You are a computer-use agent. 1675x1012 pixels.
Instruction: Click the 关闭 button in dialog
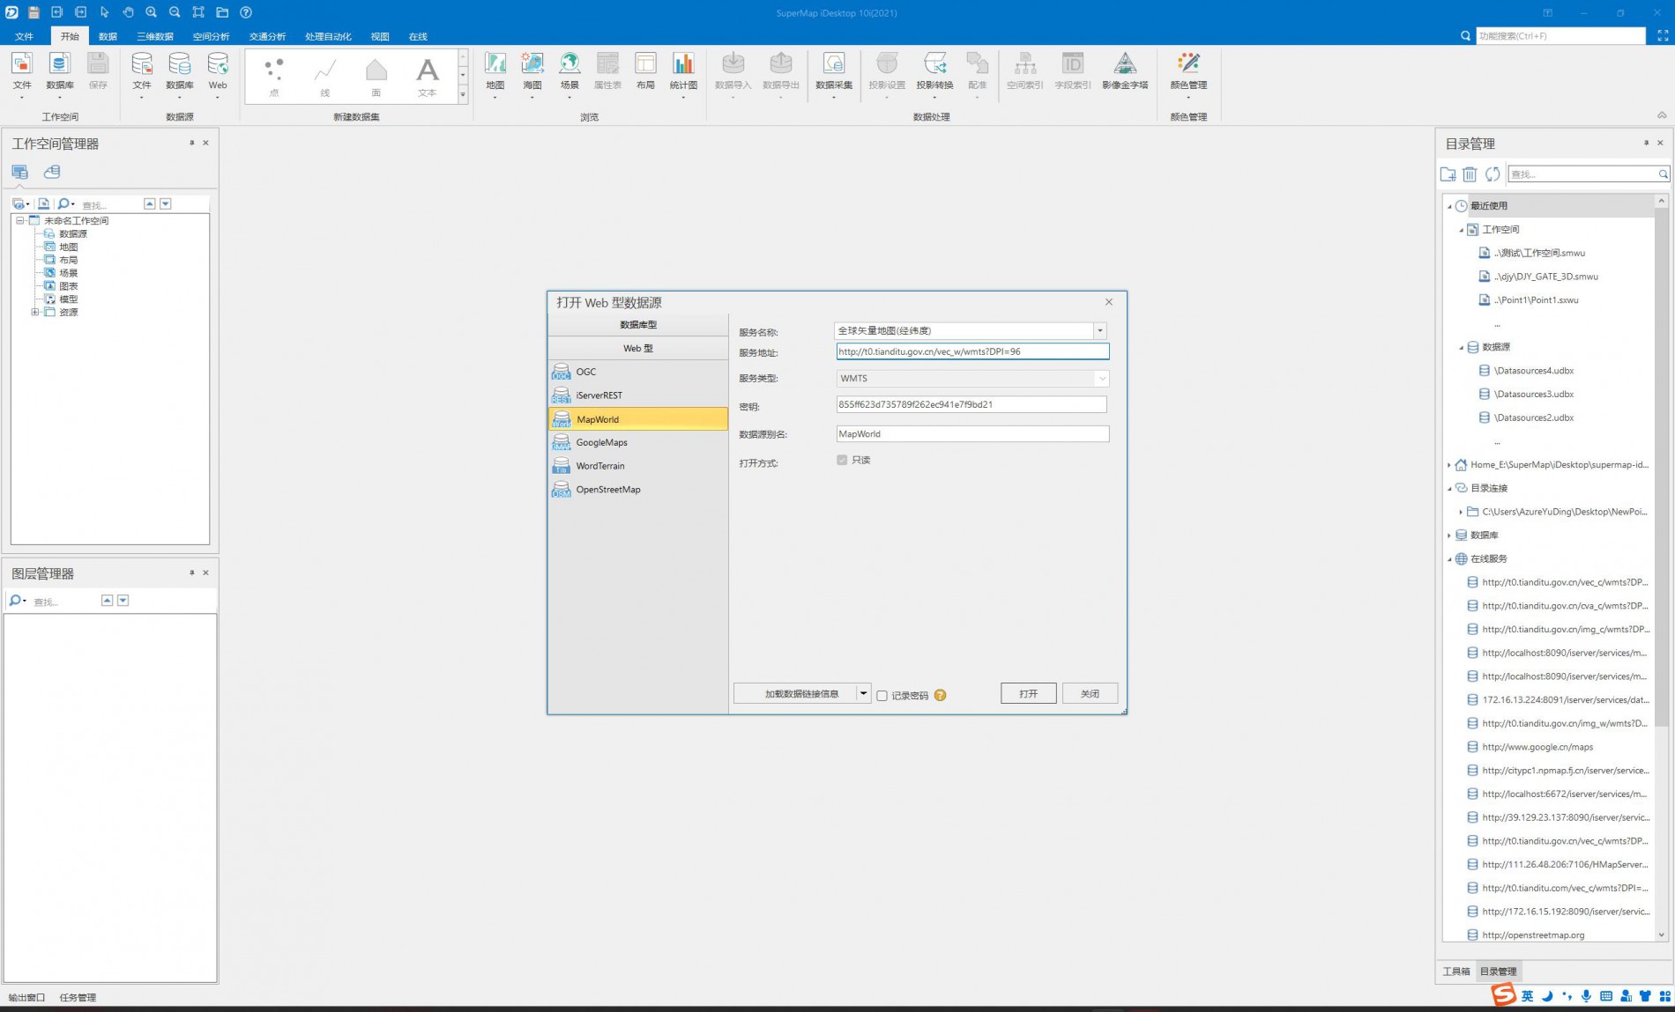pos(1090,694)
